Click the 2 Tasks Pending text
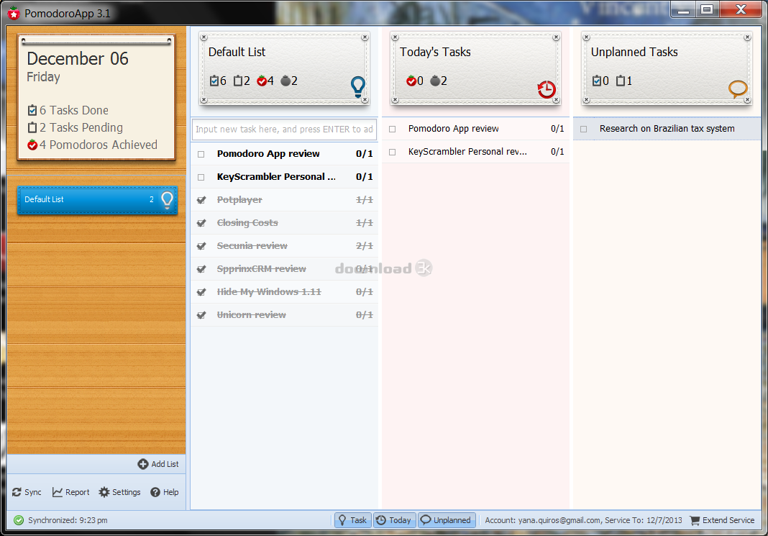768x536 pixels. click(81, 128)
